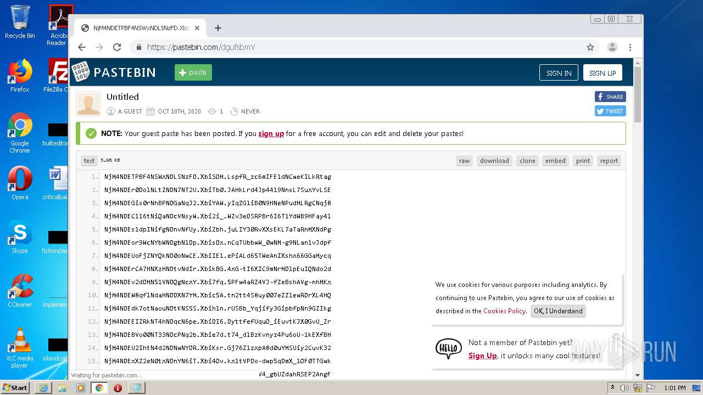The width and height of the screenshot is (703, 395).
Task: Tweet the paste on Twitter
Action: pyautogui.click(x=610, y=111)
